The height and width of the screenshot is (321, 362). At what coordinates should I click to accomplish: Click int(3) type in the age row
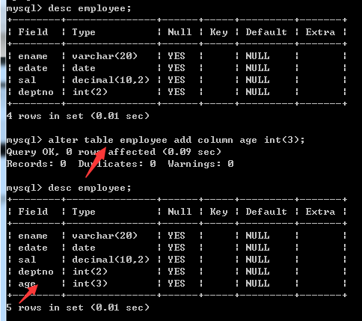click(x=90, y=284)
